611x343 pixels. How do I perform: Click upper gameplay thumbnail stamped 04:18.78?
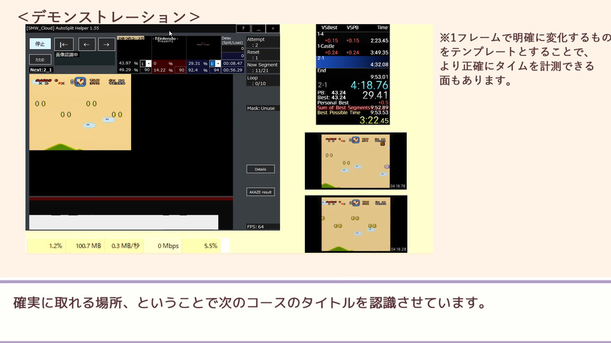tap(356, 161)
